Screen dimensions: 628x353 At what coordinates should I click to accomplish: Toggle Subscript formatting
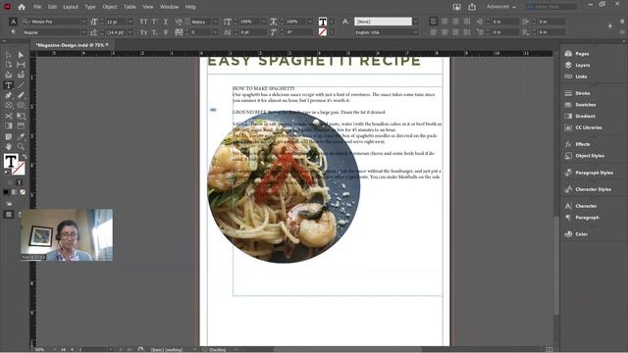coord(155,32)
